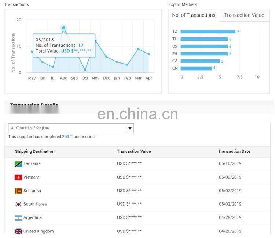Click the Sri Lanka flag icon
Viewport: 275px width, 238px height.
pos(18,191)
